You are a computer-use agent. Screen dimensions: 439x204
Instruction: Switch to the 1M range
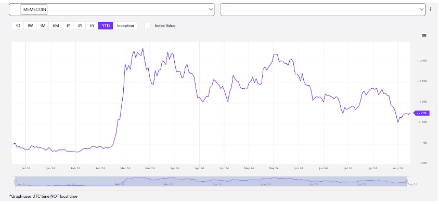click(42, 26)
